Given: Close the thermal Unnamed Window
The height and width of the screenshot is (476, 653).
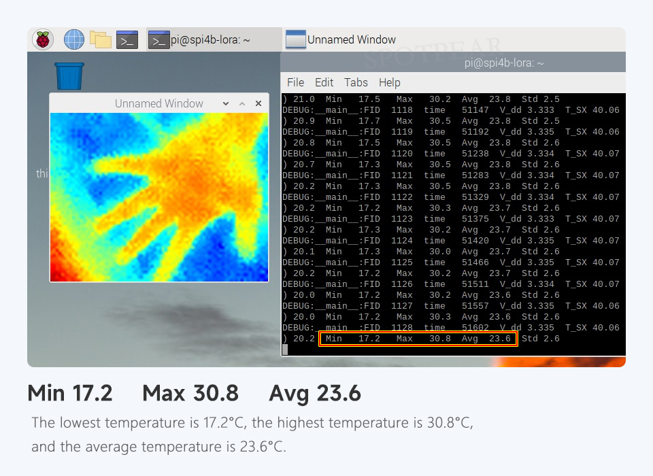Looking at the screenshot, I should [258, 103].
